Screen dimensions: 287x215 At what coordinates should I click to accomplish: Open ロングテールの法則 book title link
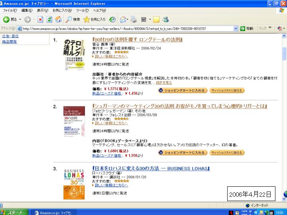pyautogui.click(x=138, y=39)
